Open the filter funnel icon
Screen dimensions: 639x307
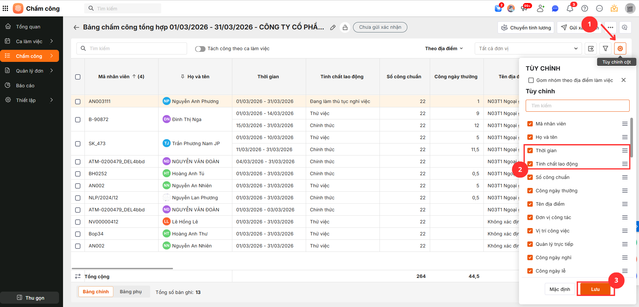coord(605,48)
